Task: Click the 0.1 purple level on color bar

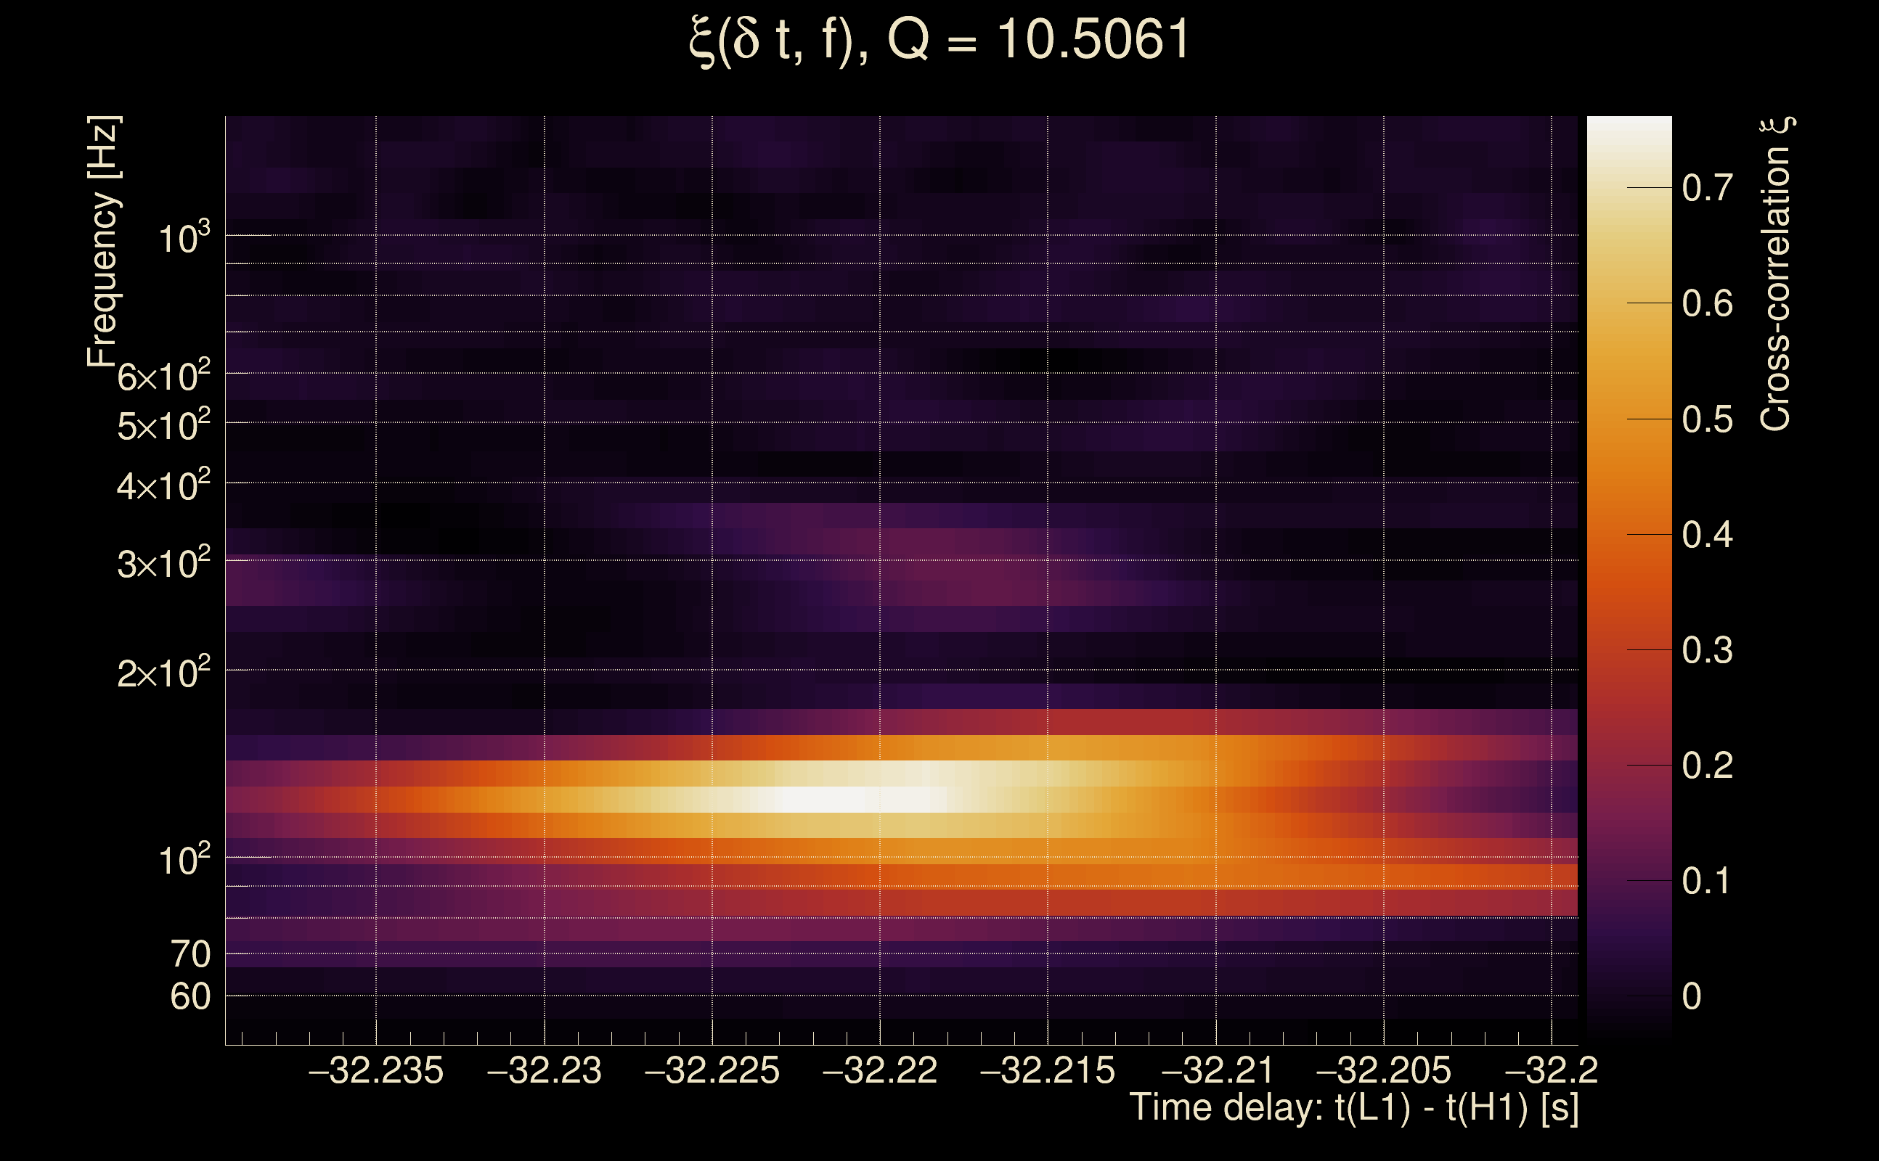Action: [x=1629, y=881]
